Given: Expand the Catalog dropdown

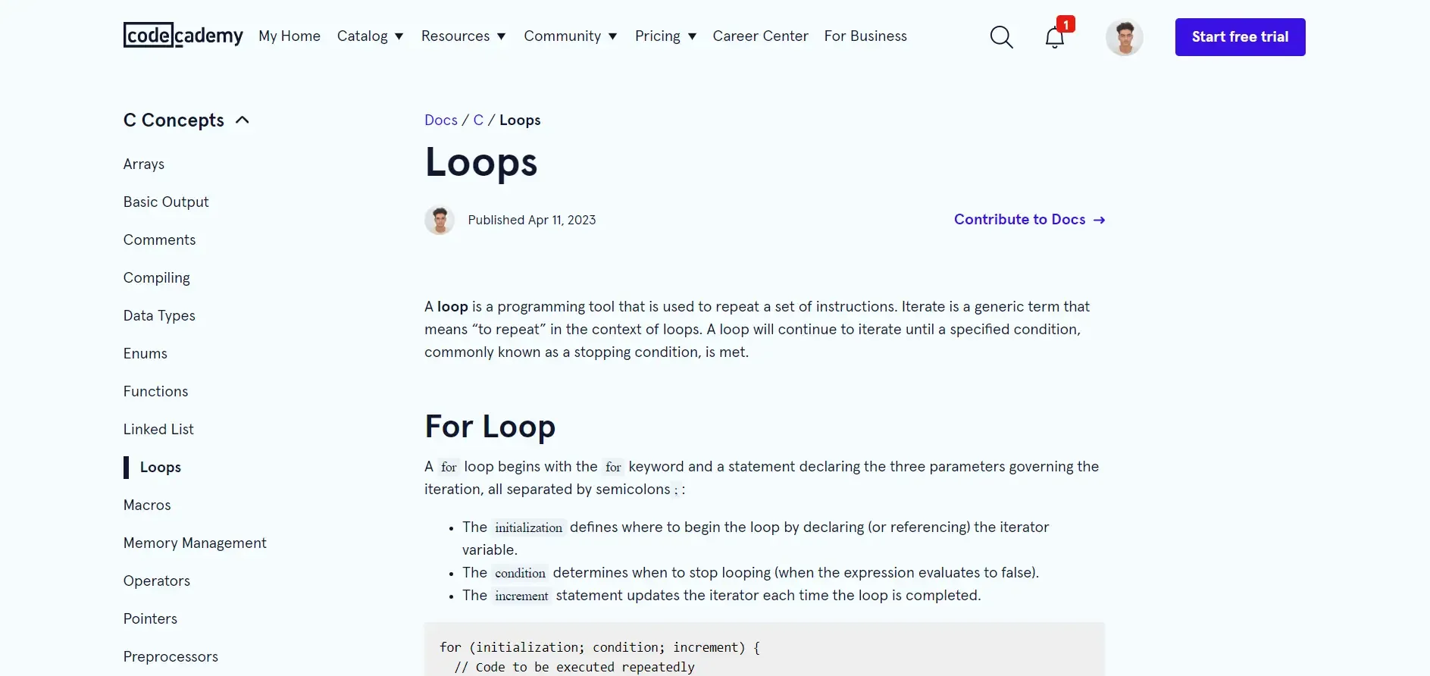Looking at the screenshot, I should pyautogui.click(x=370, y=36).
